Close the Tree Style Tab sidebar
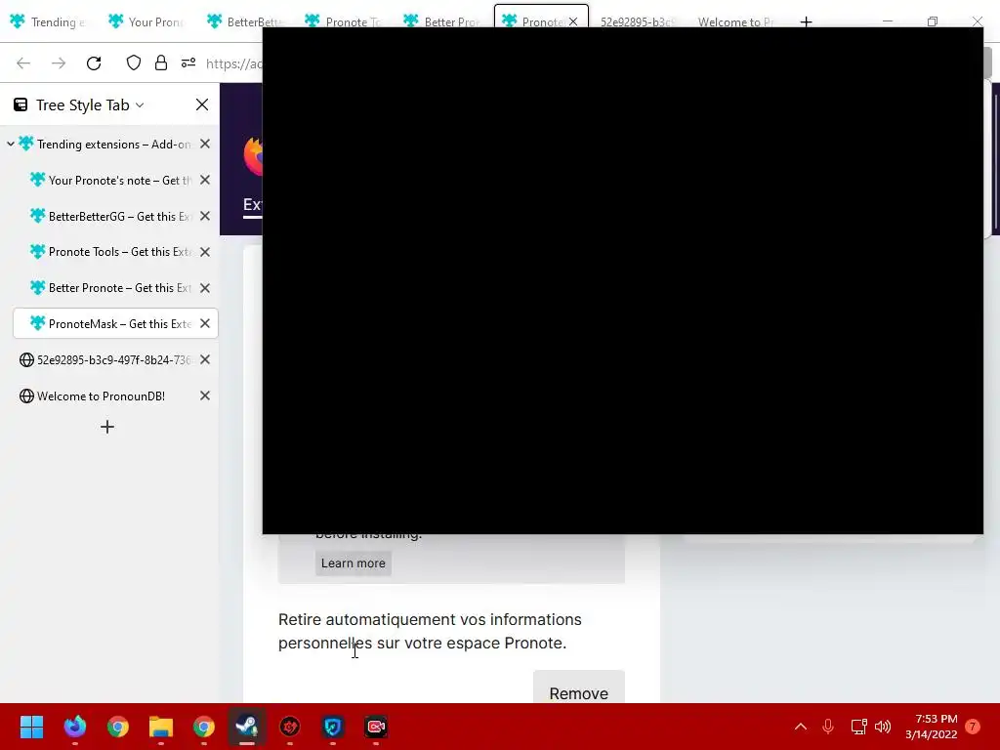This screenshot has height=750, width=1000. pyautogui.click(x=202, y=104)
